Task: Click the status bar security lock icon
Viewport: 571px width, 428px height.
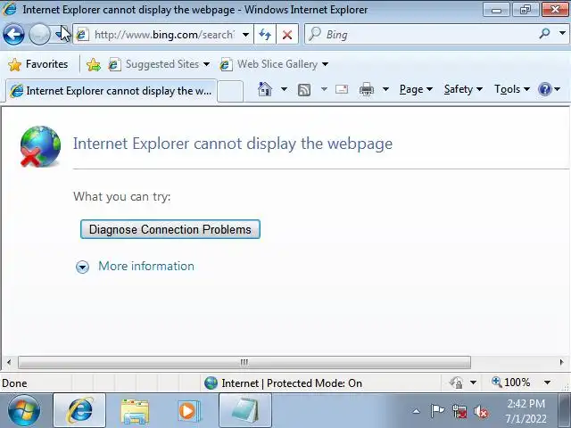Action: [456, 383]
